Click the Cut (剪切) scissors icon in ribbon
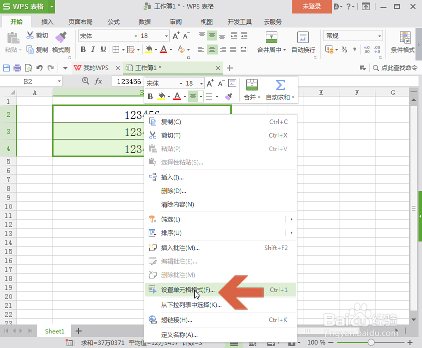The width and height of the screenshot is (422, 348). click(30, 35)
